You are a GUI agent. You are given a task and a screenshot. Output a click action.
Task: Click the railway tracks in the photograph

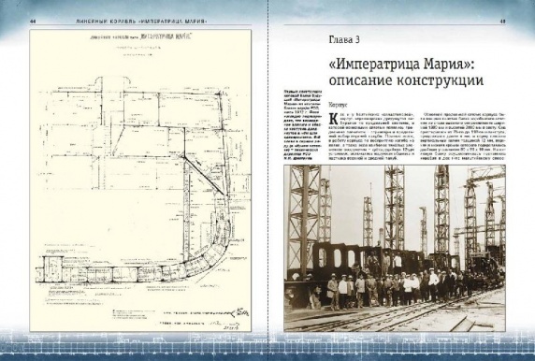click(x=410, y=315)
